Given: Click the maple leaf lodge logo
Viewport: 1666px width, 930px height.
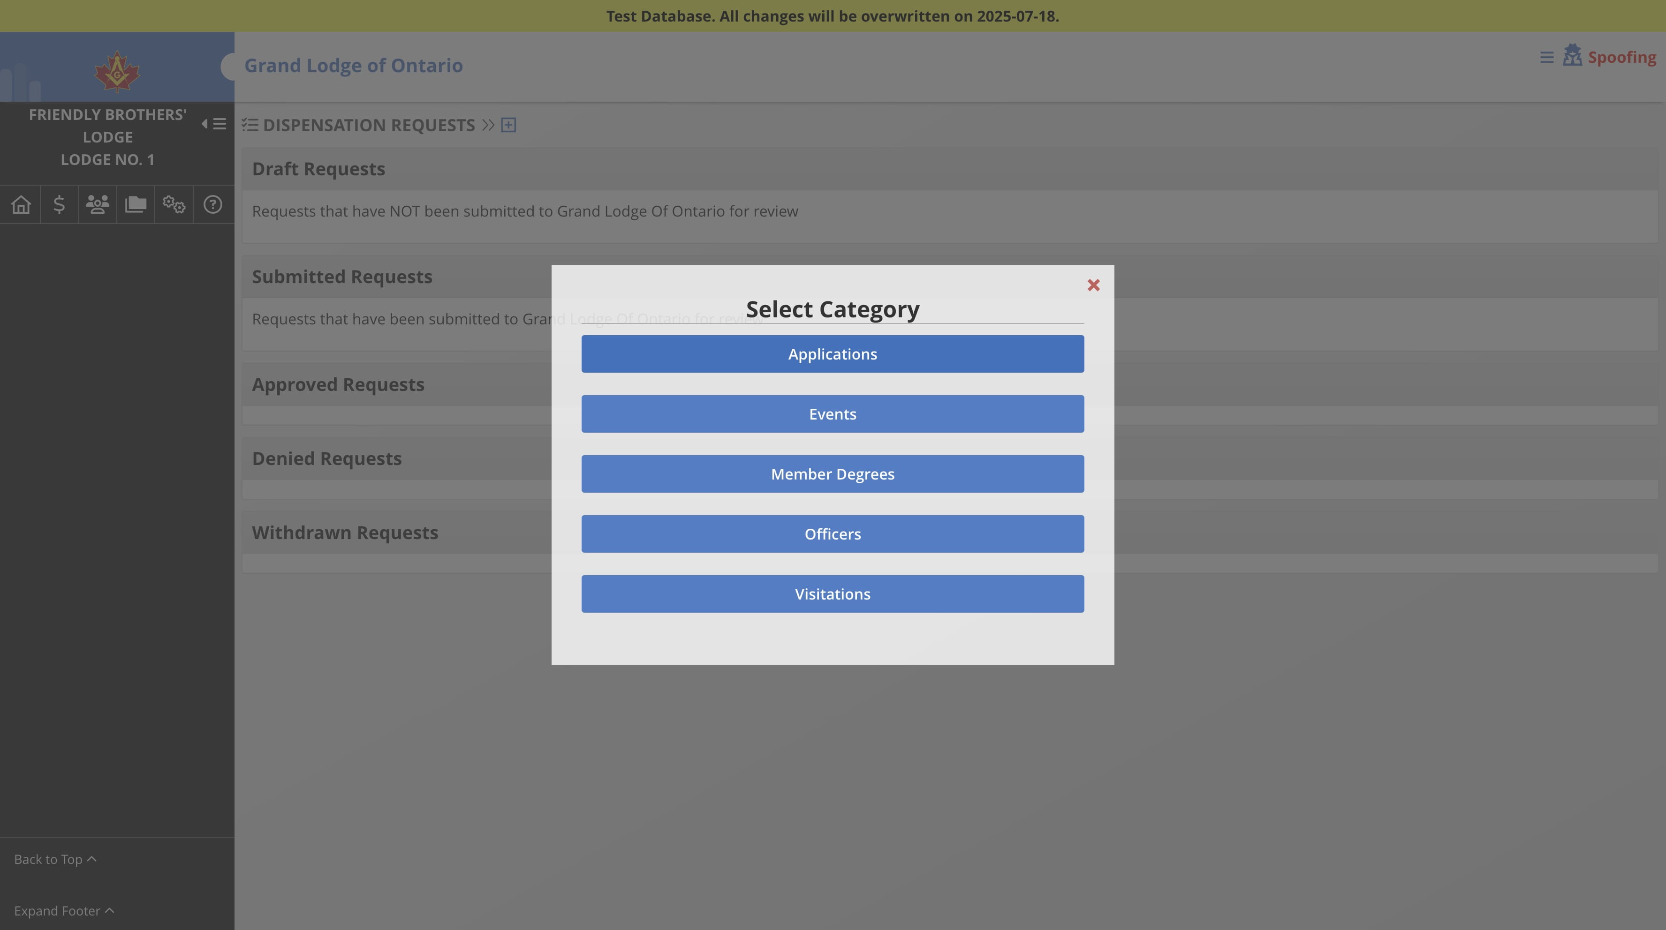Looking at the screenshot, I should [x=117, y=71].
